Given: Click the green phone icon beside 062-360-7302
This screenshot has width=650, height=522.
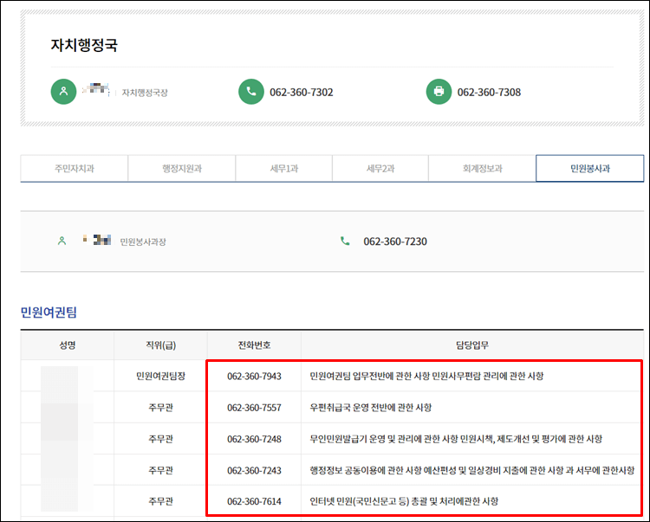Looking at the screenshot, I should 251,92.
